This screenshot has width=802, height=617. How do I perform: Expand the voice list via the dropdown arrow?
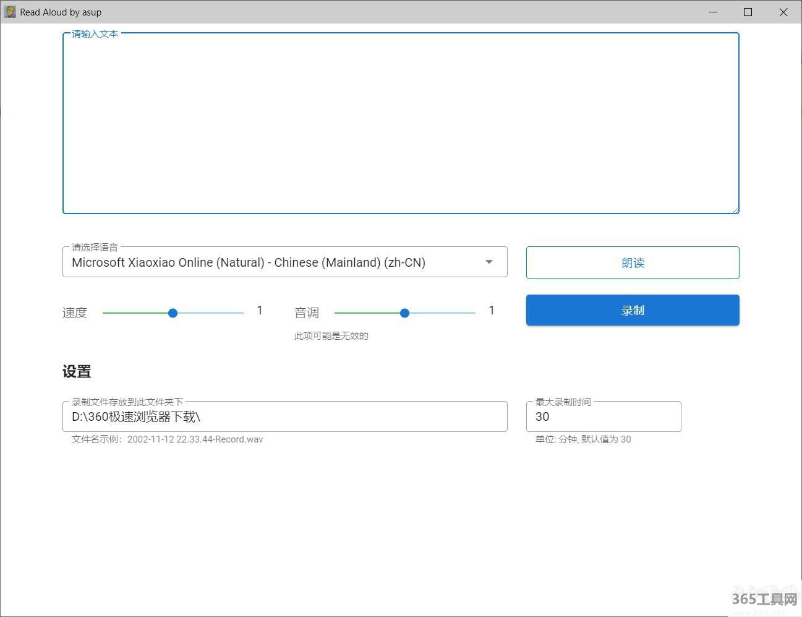click(488, 262)
